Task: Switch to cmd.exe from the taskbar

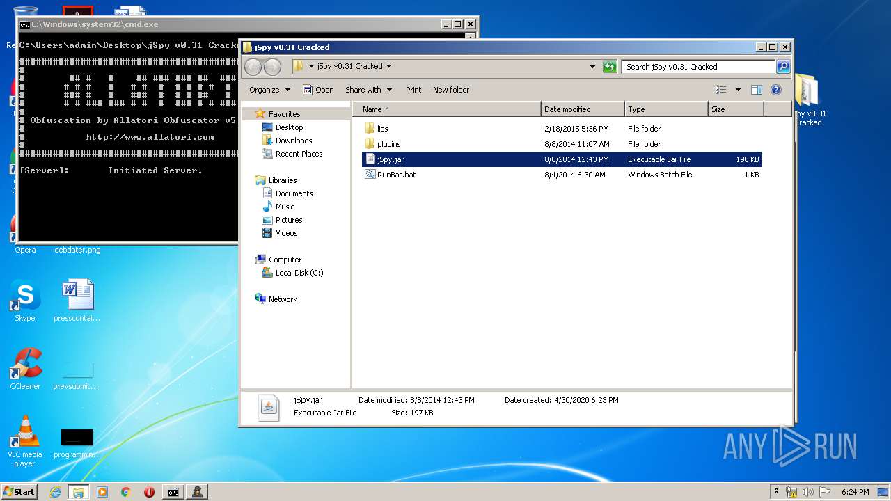Action: click(173, 492)
